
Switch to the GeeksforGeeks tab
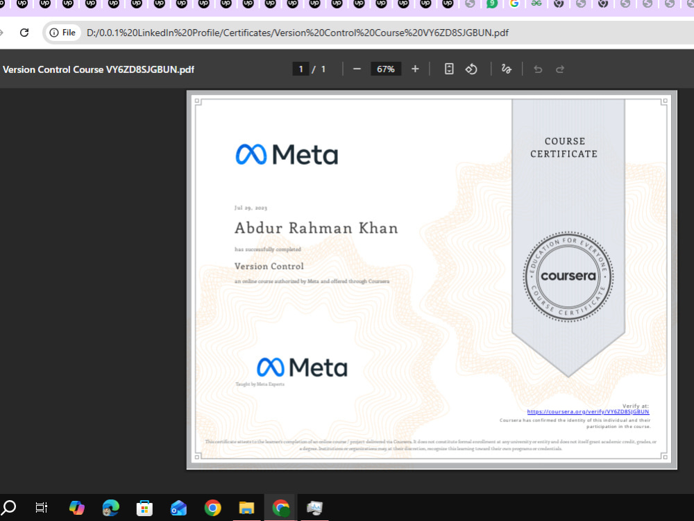point(536,3)
